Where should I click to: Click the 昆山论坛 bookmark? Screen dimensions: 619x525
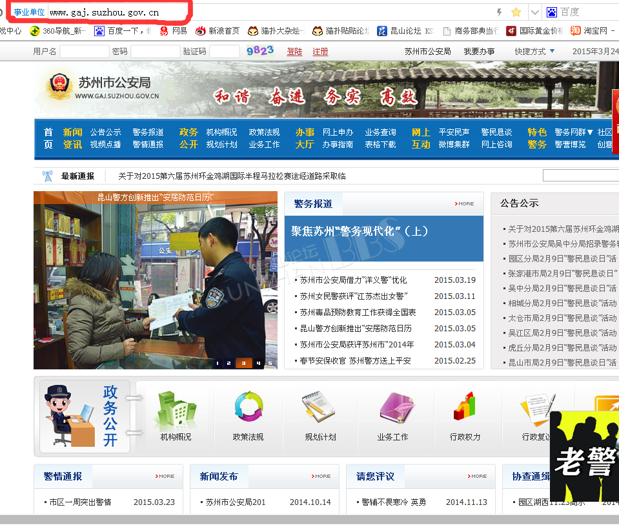click(401, 31)
